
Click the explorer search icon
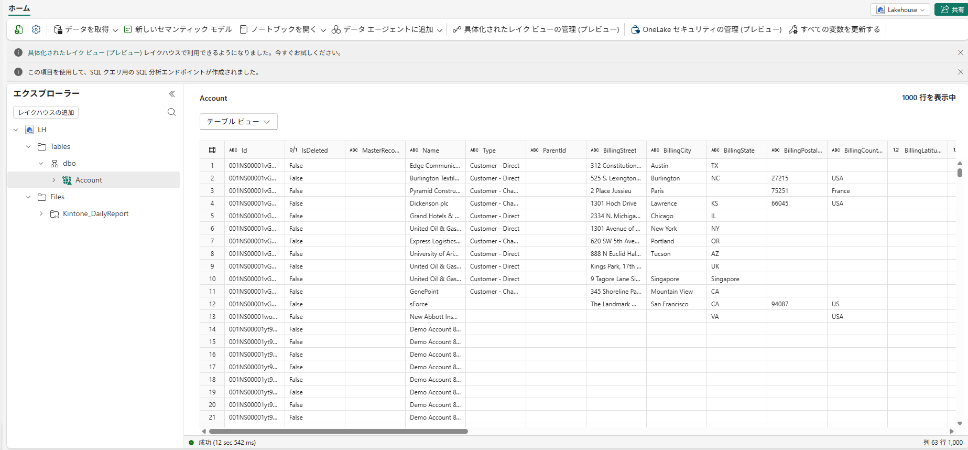point(171,112)
